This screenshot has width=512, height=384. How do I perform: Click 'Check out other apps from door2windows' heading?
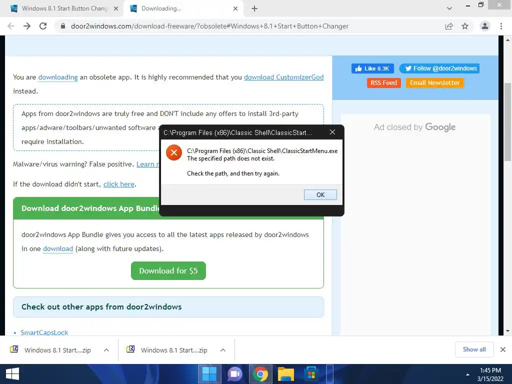(101, 306)
